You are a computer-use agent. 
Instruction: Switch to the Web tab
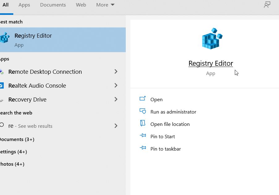coord(81,5)
